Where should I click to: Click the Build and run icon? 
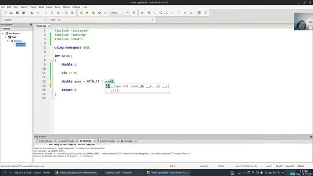click(x=93, y=13)
